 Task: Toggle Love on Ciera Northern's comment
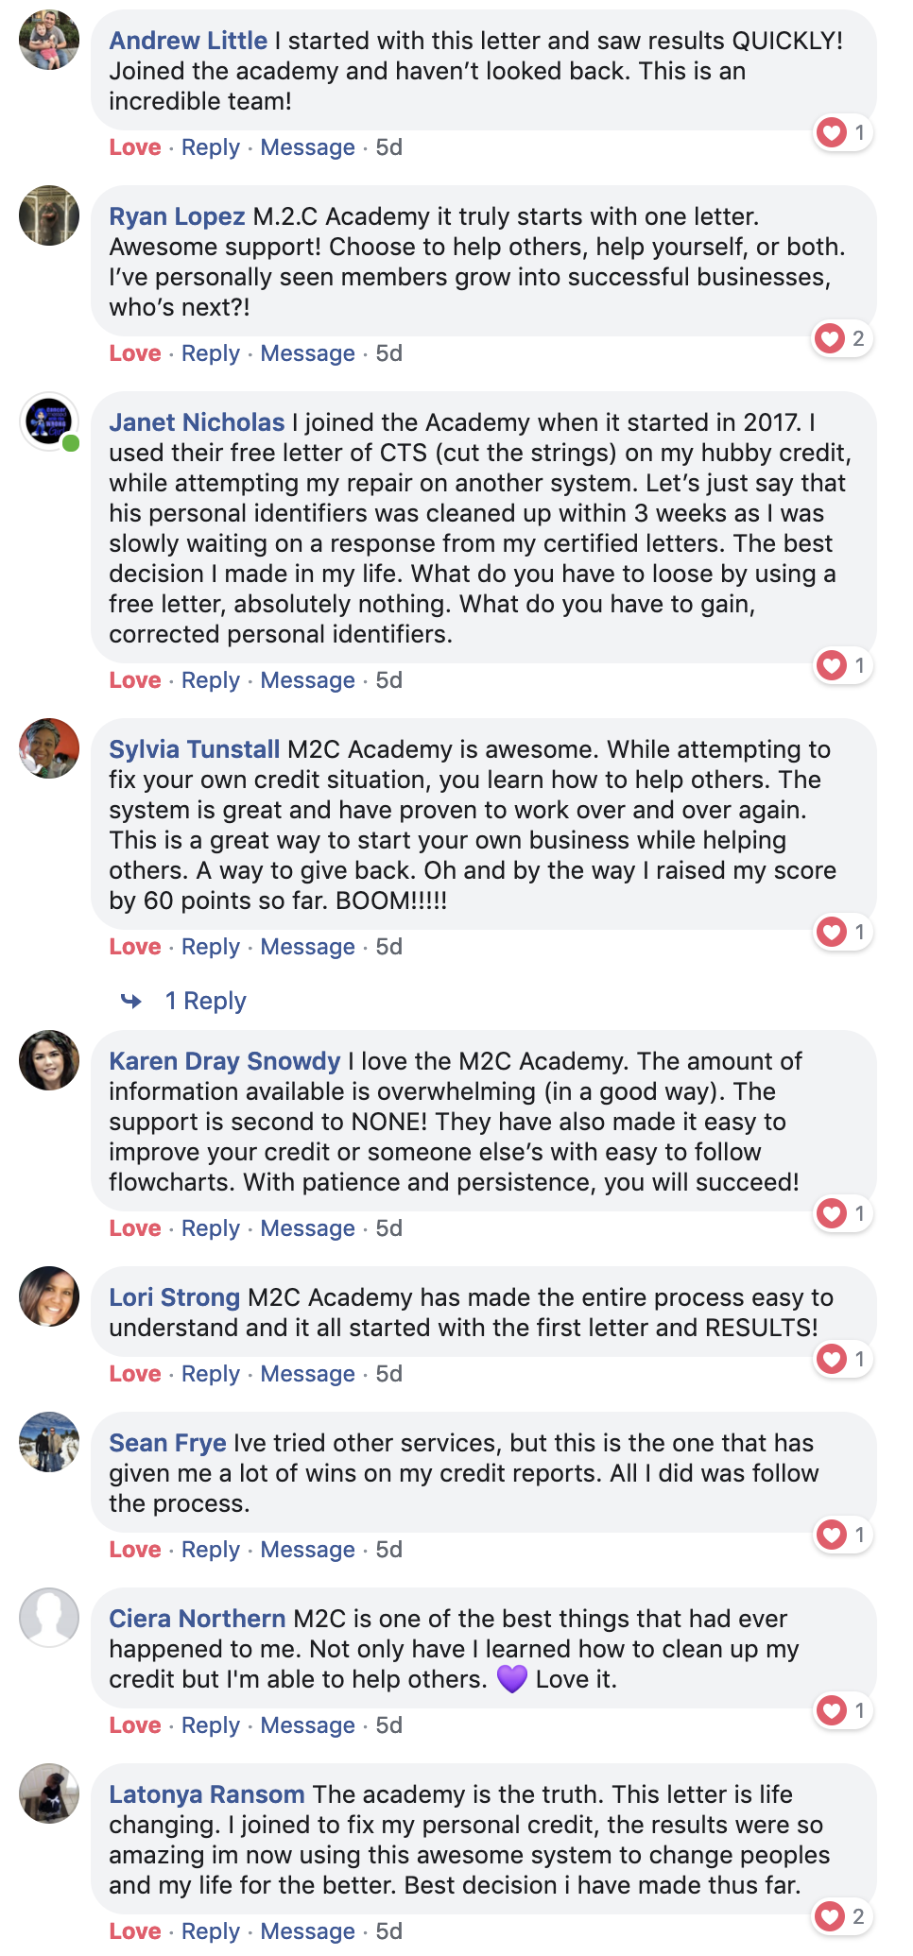point(135,1725)
